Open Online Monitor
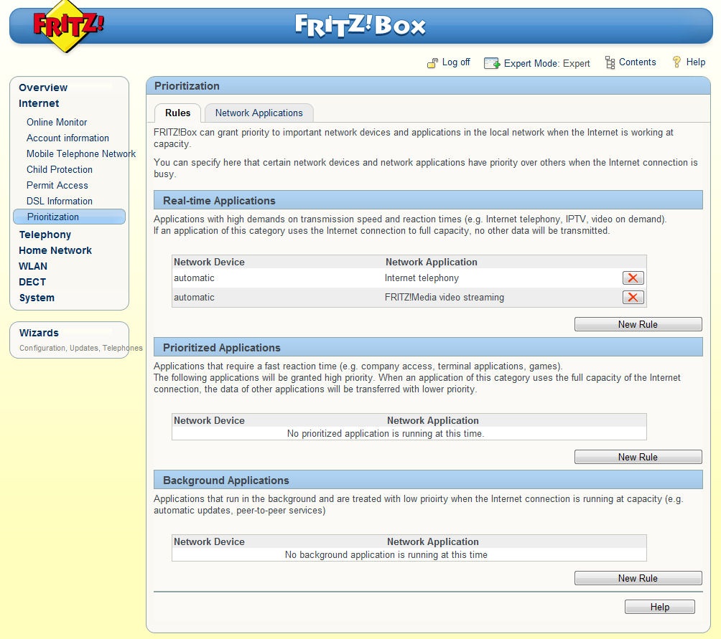This screenshot has height=639, width=721. (57, 122)
